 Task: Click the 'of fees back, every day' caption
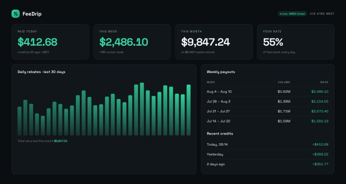click(x=279, y=52)
